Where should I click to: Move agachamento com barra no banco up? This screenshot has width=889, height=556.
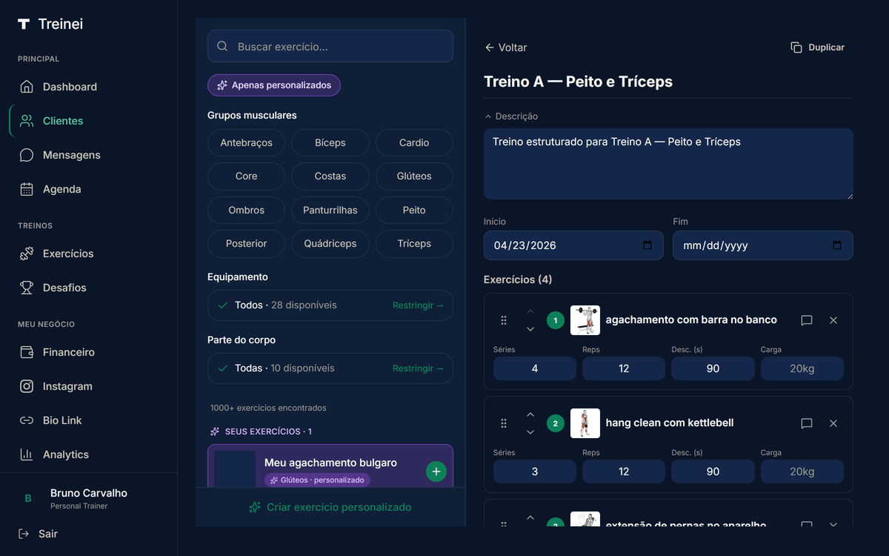(530, 311)
